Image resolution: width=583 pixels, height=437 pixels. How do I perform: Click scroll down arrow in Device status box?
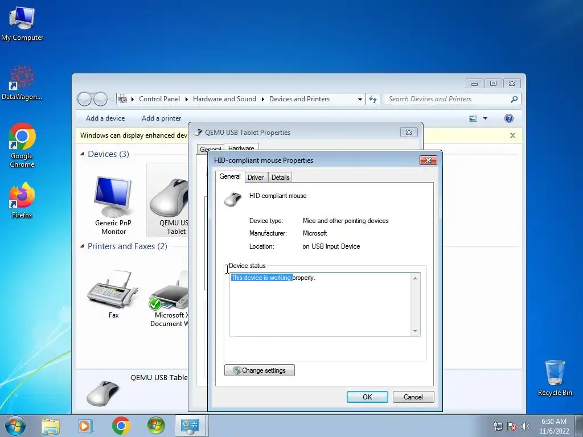click(x=415, y=331)
